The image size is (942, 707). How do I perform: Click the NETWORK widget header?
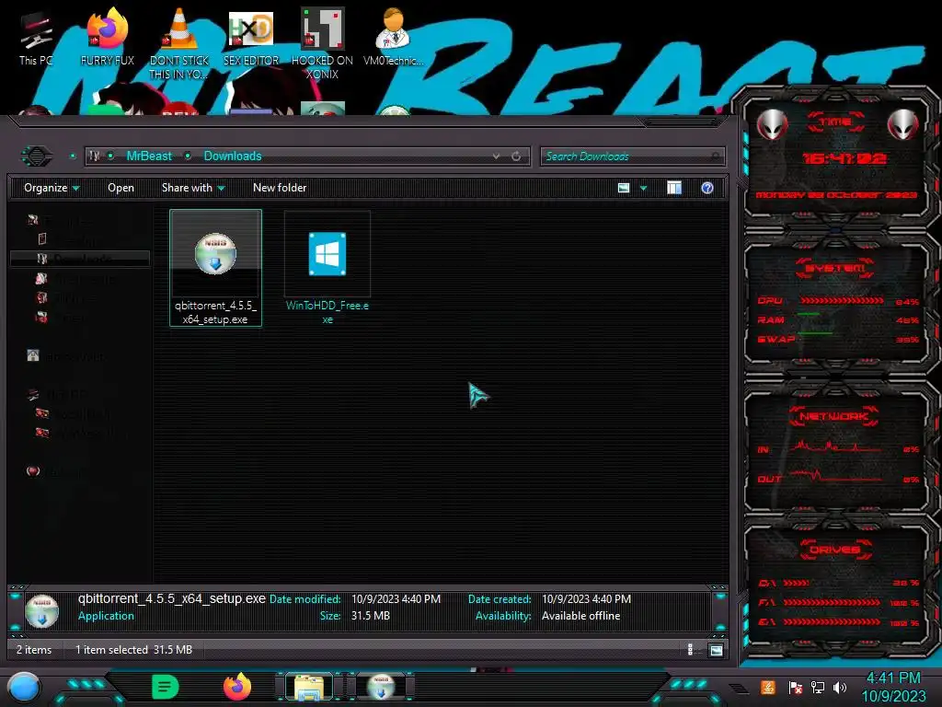833,416
